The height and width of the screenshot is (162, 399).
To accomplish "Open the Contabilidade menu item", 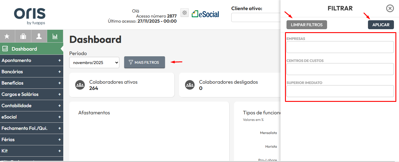I will (31, 106).
